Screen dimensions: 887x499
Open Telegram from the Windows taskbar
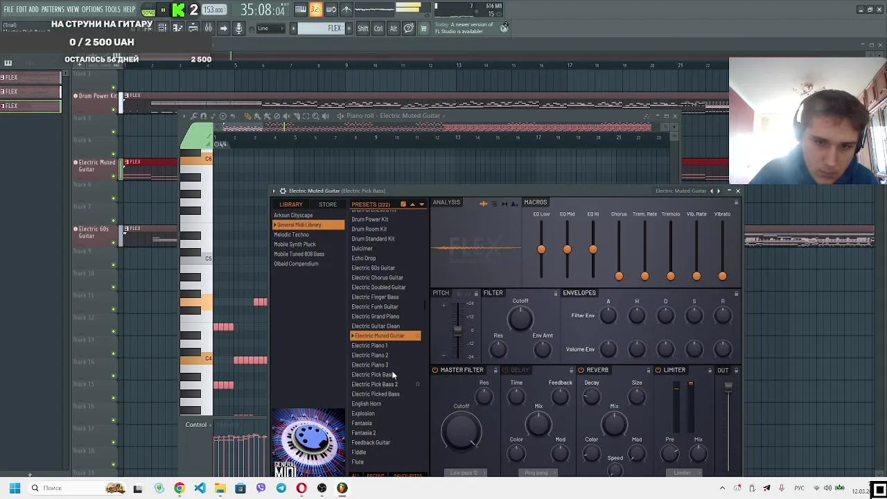pos(281,488)
